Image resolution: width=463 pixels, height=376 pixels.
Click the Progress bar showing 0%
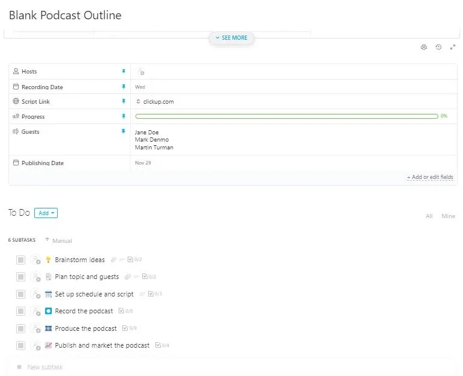(x=287, y=116)
